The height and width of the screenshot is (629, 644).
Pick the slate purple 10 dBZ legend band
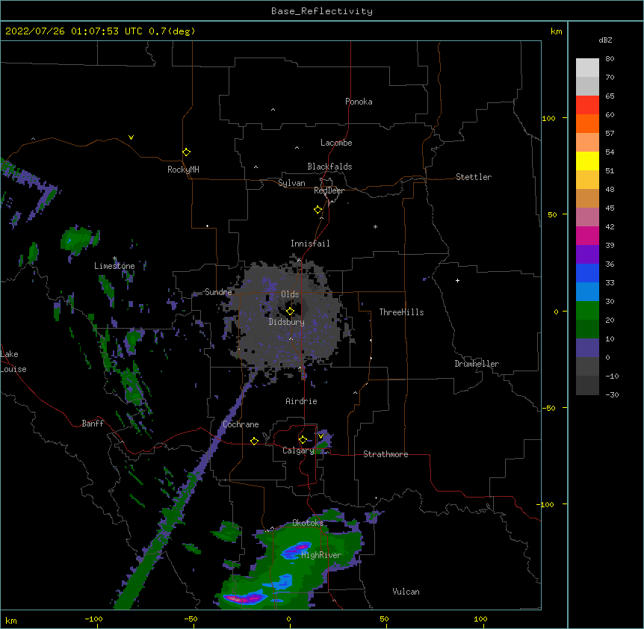pos(587,348)
